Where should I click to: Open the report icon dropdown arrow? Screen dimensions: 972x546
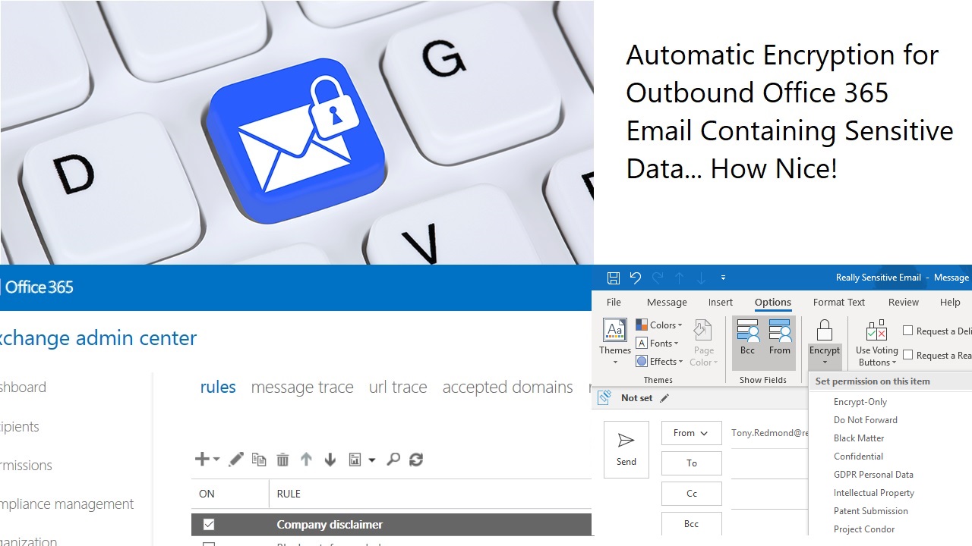[x=371, y=460]
